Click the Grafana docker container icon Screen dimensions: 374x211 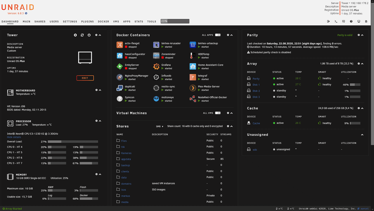pos(156,66)
